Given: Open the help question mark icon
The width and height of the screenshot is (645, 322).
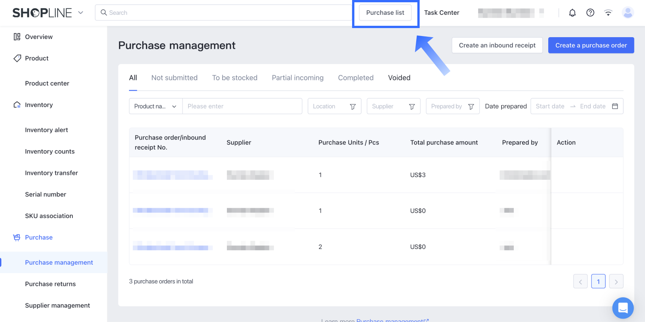Looking at the screenshot, I should (590, 13).
